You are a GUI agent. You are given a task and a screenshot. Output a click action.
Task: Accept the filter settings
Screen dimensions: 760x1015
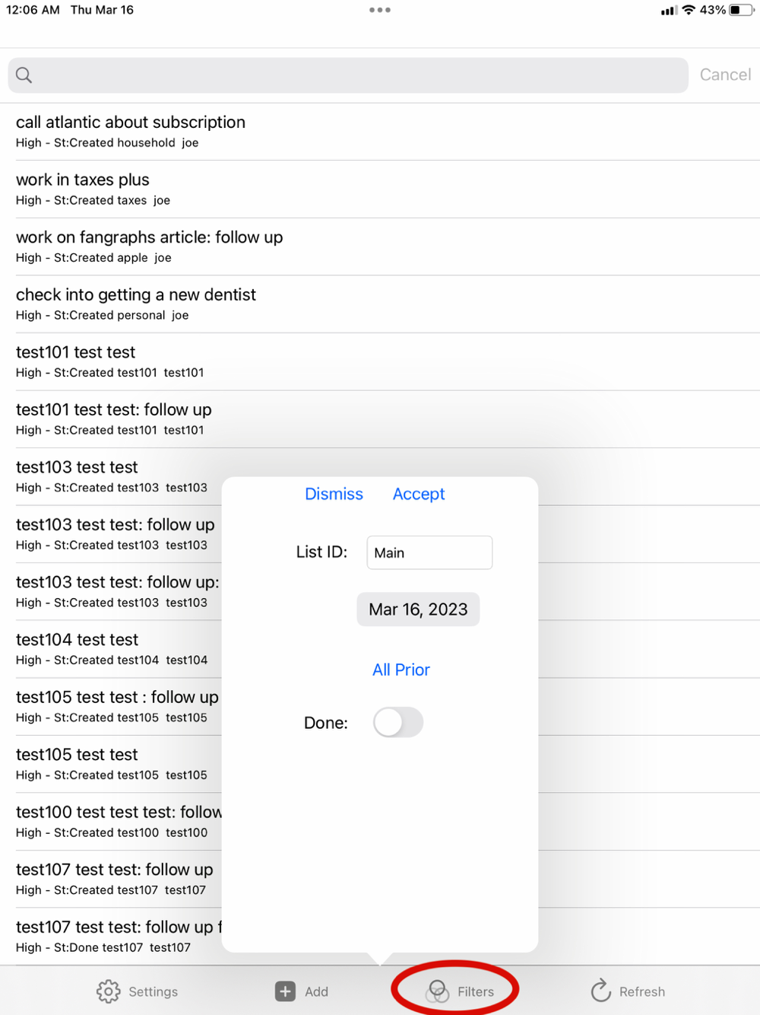pos(419,494)
